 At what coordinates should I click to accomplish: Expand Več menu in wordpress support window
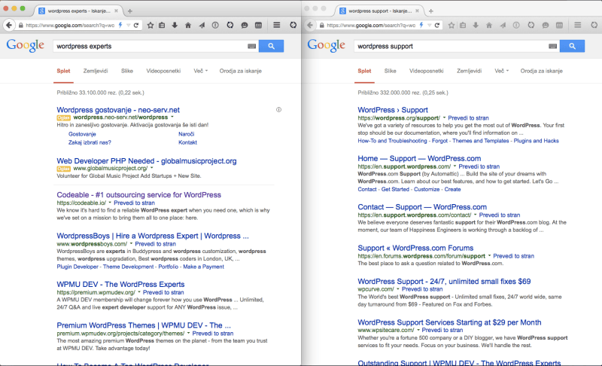pos(501,71)
